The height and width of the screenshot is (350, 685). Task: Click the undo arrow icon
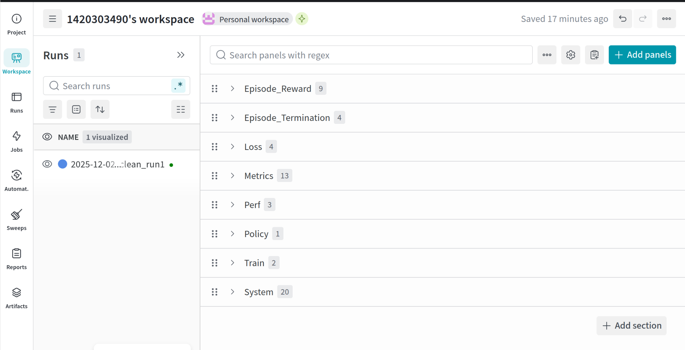622,19
